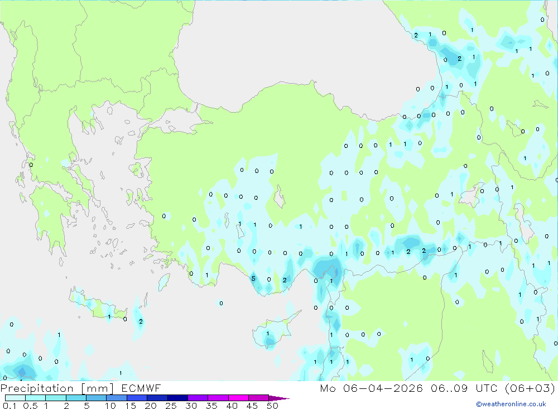Select the 10–15 mm blue legend swatch
This screenshot has height=409, width=558.
[117, 398]
